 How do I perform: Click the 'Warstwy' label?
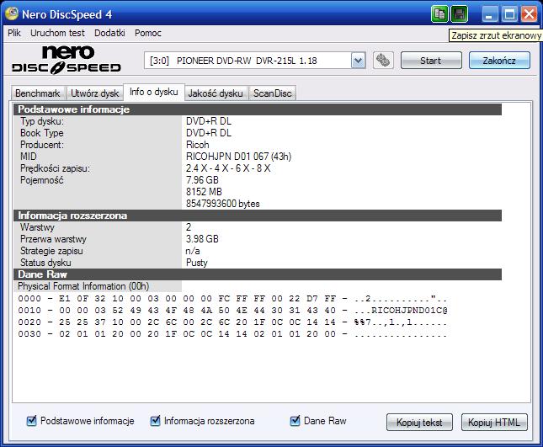(37, 227)
